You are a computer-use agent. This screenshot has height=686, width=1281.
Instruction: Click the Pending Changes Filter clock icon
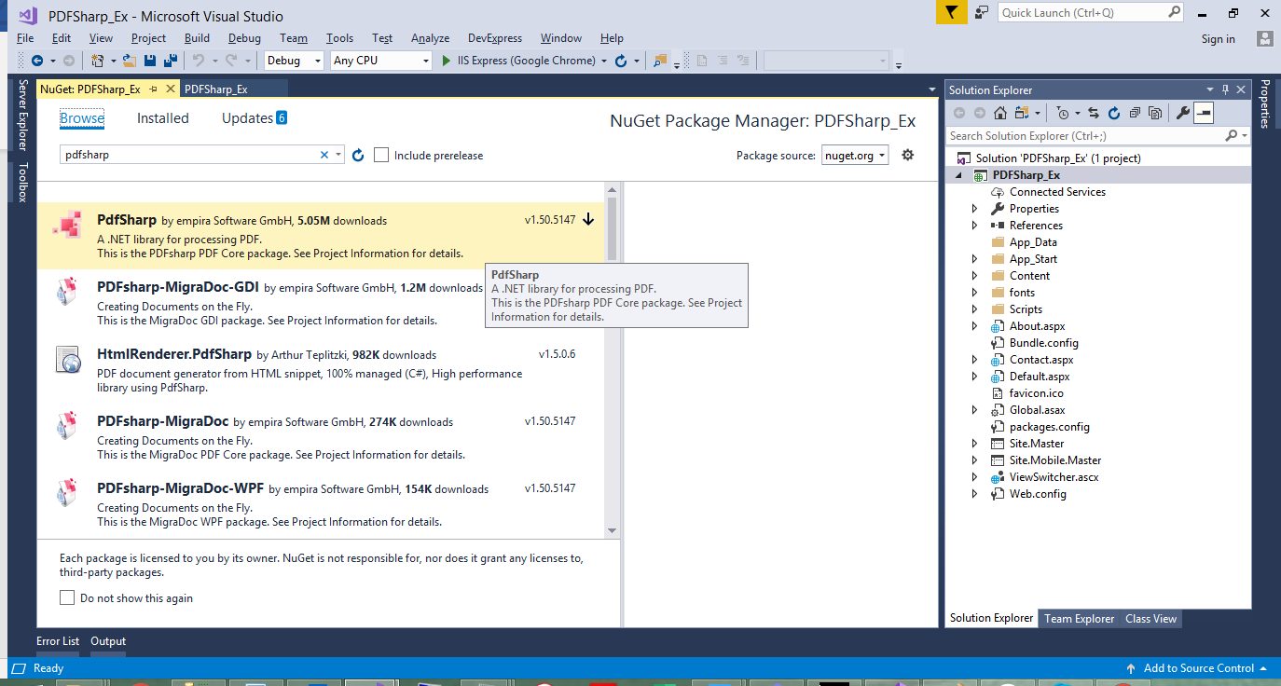pos(1063,113)
